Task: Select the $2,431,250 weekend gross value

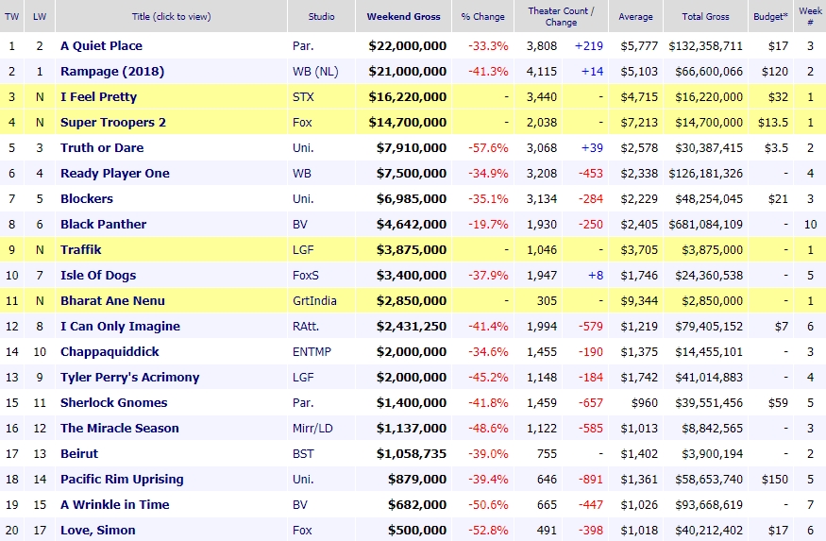Action: point(412,326)
